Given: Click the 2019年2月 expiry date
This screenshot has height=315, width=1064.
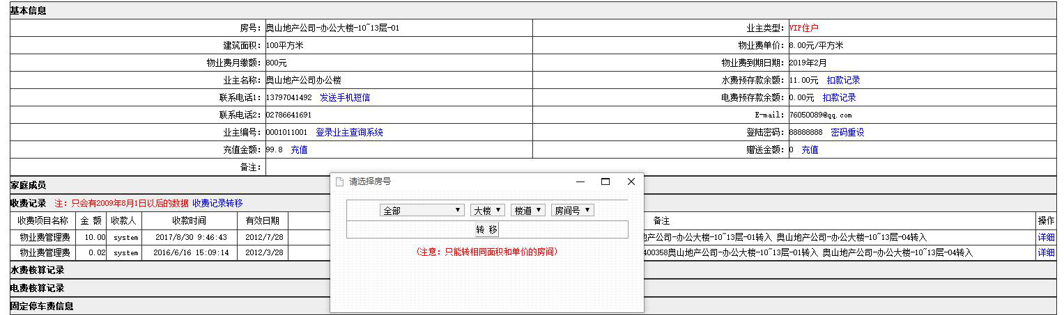Looking at the screenshot, I should pos(807,63).
